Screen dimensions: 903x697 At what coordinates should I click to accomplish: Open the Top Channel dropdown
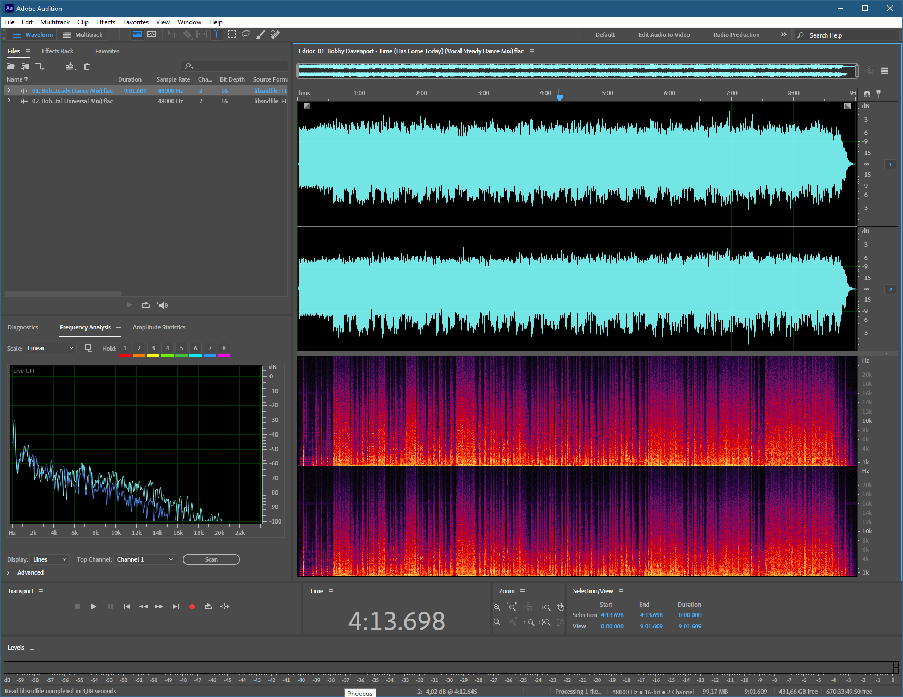145,559
